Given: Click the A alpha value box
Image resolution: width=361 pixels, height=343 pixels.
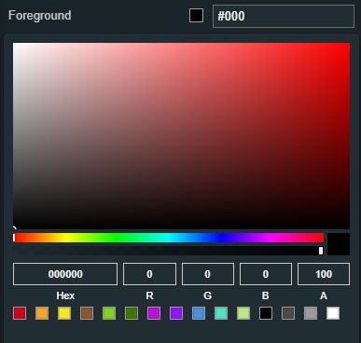Looking at the screenshot, I should point(324,274).
